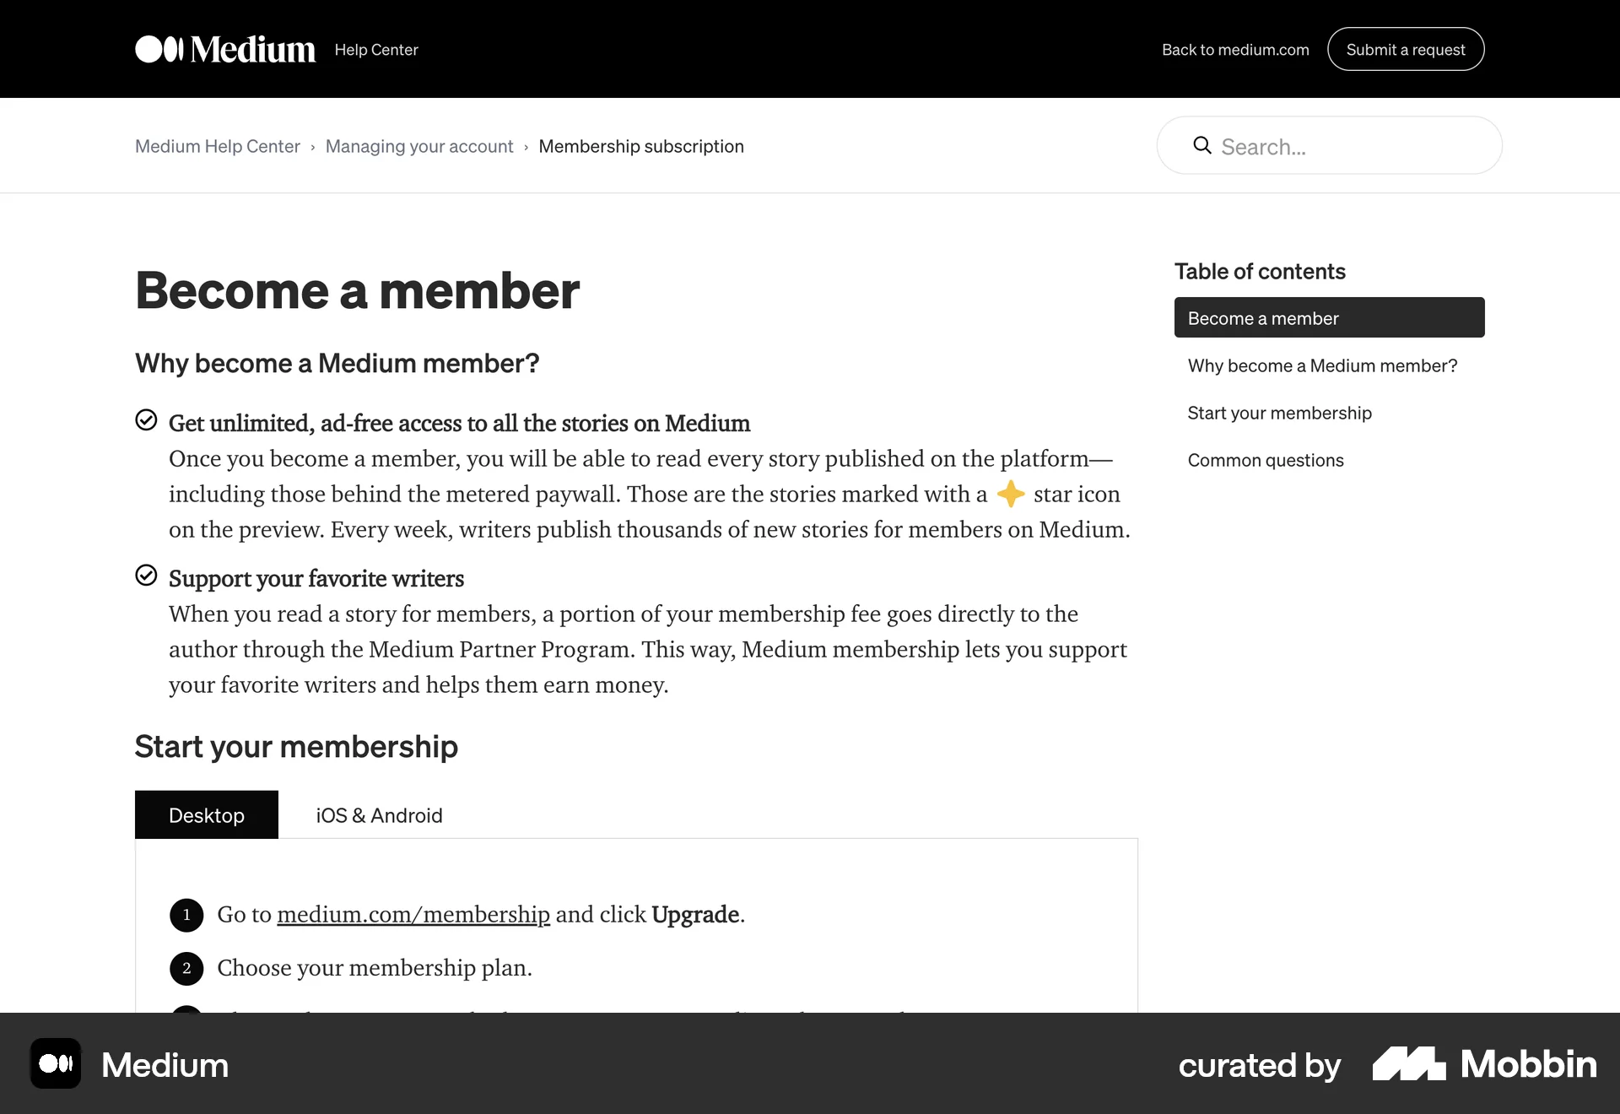Select the Desktop tab
1620x1114 pixels.
(206, 815)
